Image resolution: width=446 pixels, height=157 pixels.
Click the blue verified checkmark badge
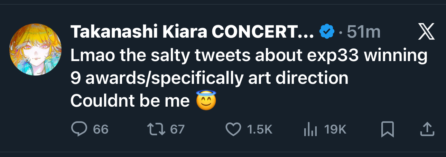(327, 32)
